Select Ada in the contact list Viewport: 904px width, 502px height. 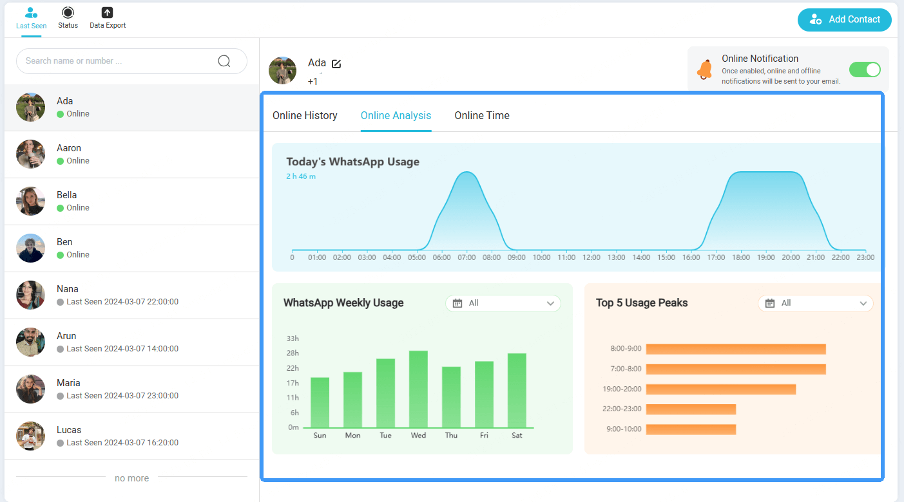(x=131, y=107)
